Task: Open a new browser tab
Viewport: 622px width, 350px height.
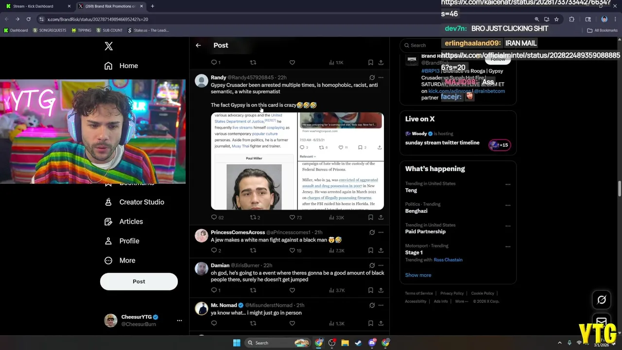Action: pos(153,6)
